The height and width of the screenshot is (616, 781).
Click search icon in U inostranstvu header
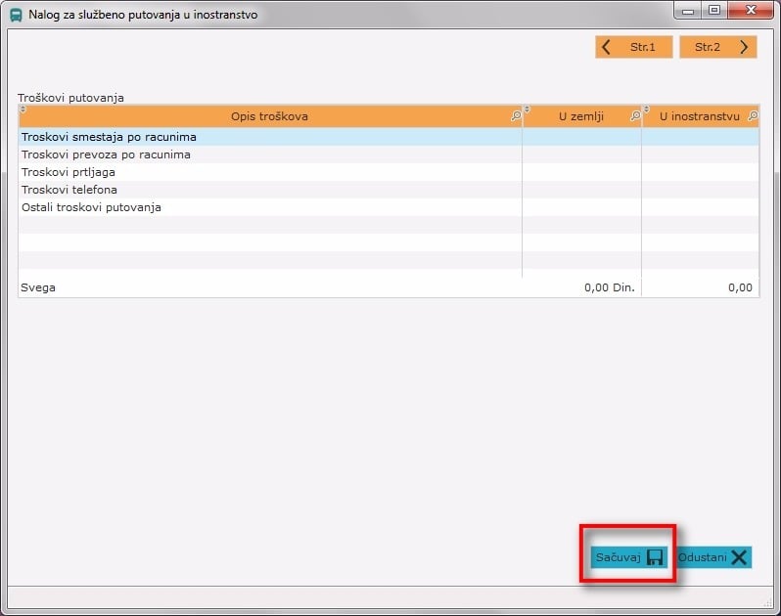[753, 116]
